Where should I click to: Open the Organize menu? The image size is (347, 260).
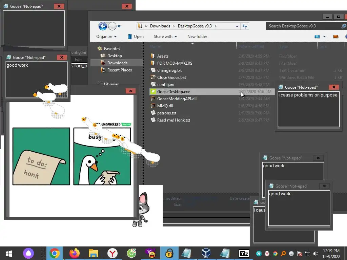[x=106, y=37]
